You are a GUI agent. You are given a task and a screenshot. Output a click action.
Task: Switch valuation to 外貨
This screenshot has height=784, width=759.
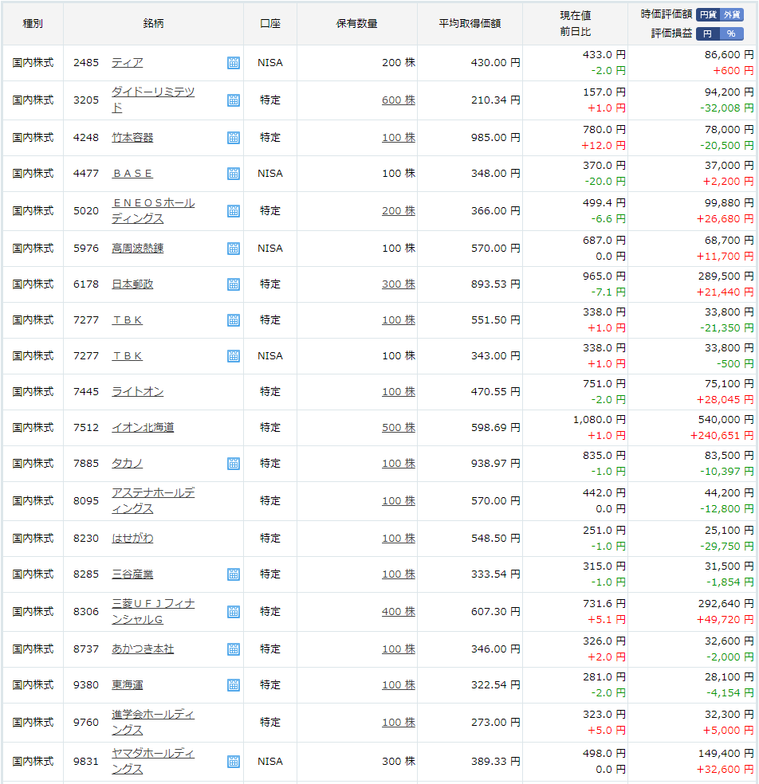pyautogui.click(x=732, y=14)
